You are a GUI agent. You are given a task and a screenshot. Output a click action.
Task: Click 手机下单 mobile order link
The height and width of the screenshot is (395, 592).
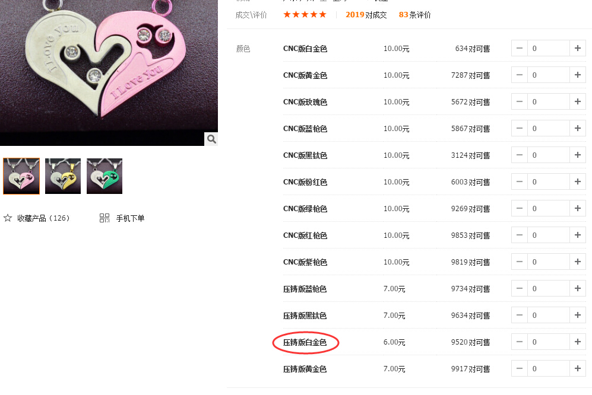(x=130, y=218)
